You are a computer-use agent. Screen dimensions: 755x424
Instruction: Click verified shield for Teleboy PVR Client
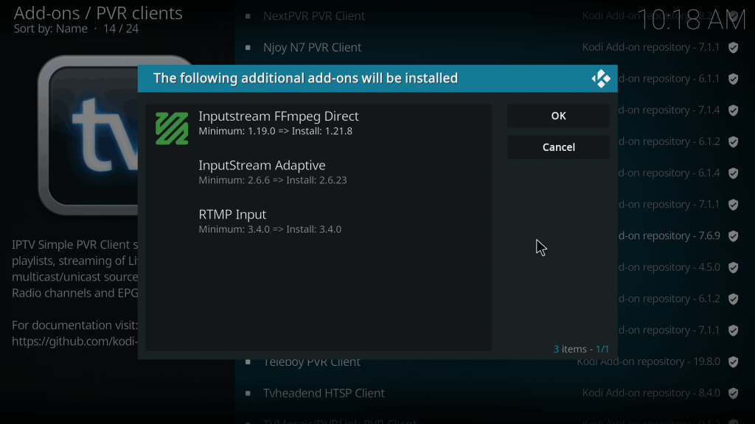[733, 362]
